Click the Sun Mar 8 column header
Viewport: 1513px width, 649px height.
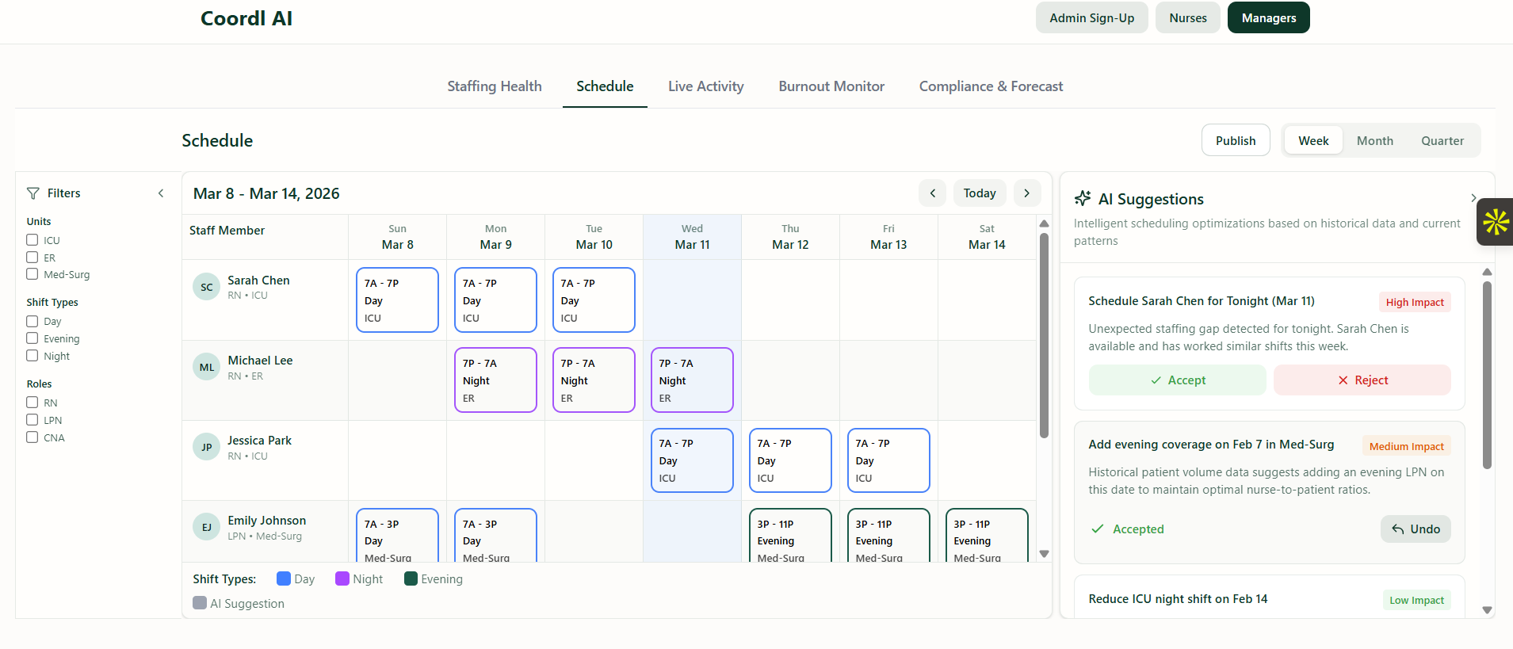point(397,237)
